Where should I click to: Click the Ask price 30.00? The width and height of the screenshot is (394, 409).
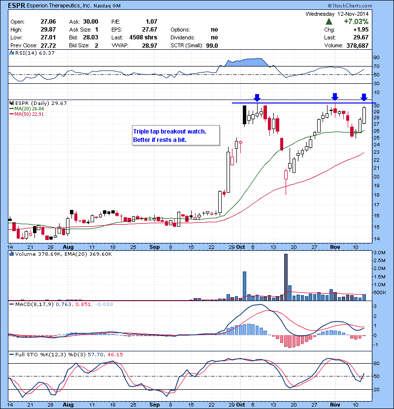coord(91,22)
